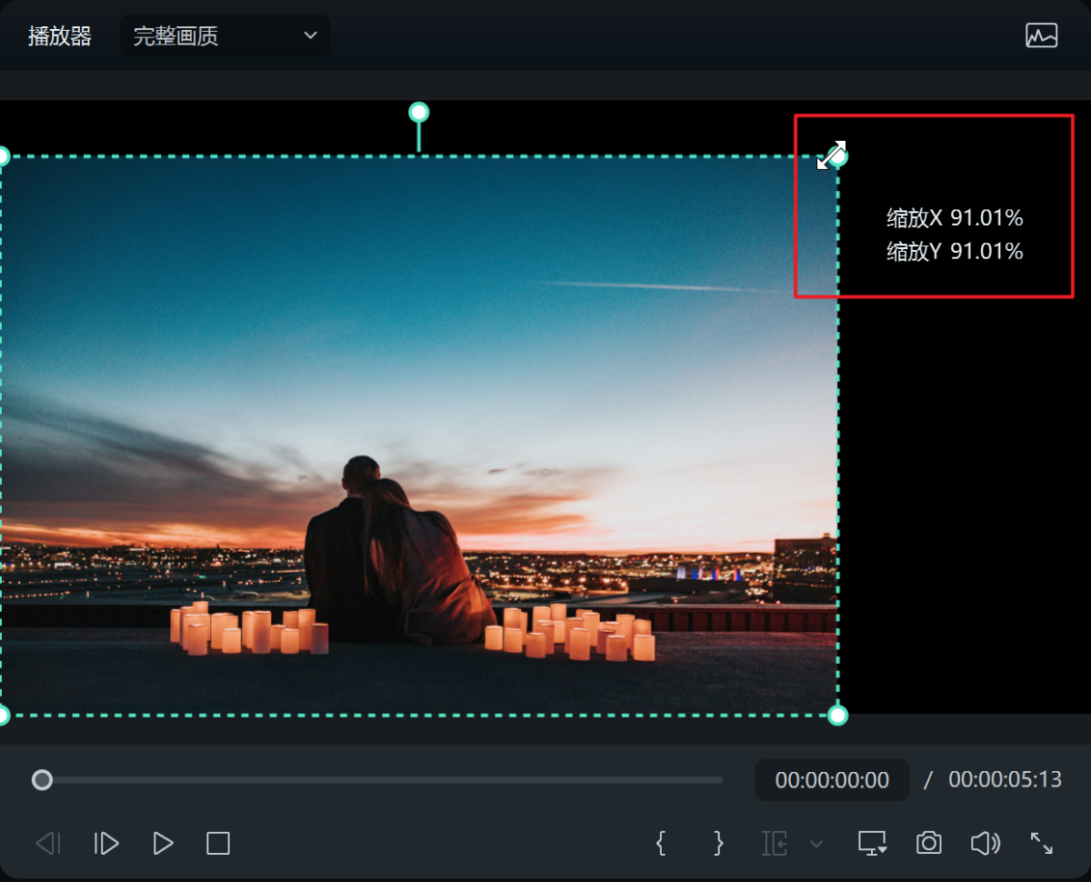The image size is (1091, 882).
Task: Click the playback progress slider knob
Action: (x=42, y=780)
